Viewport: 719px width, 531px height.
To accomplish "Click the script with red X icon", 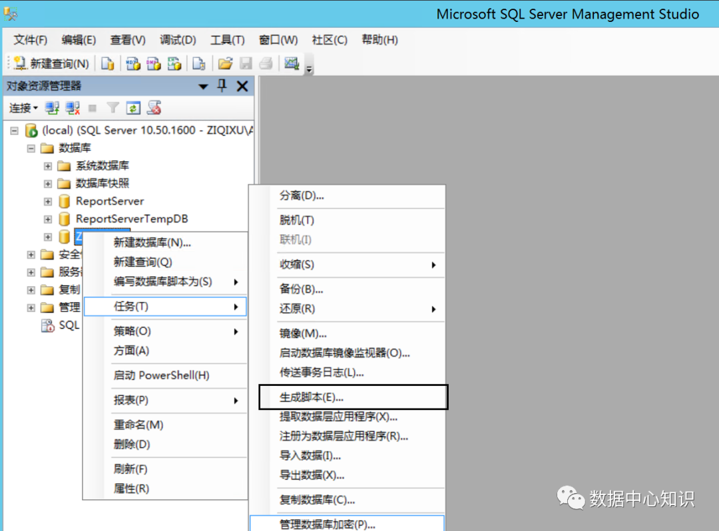I will click(x=154, y=108).
